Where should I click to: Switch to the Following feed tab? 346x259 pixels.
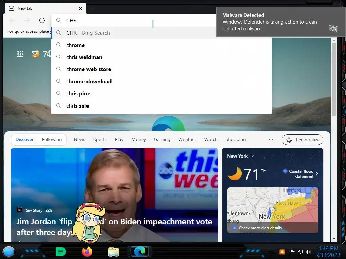[x=52, y=139]
